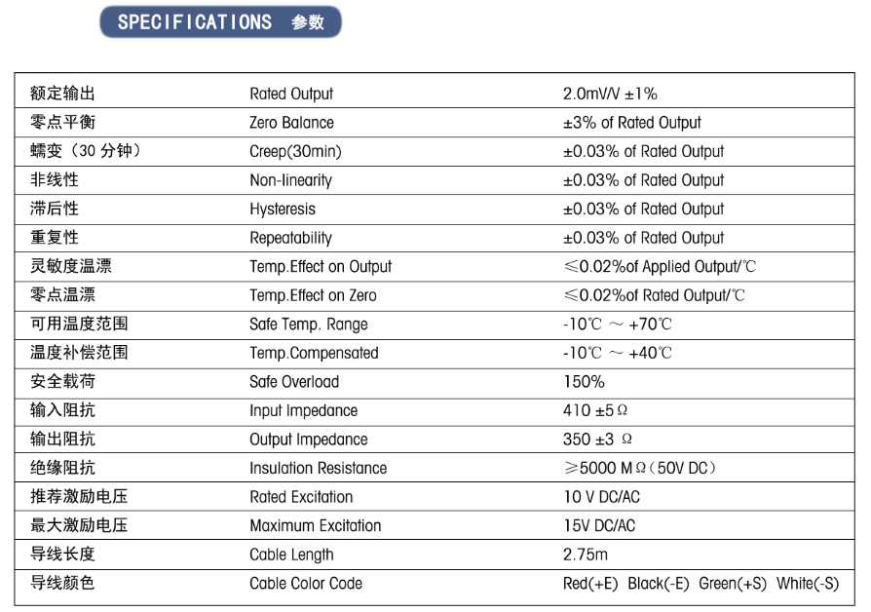The width and height of the screenshot is (871, 612).
Task: Click the 350 ±3 Ω output value
Action: 597,440
